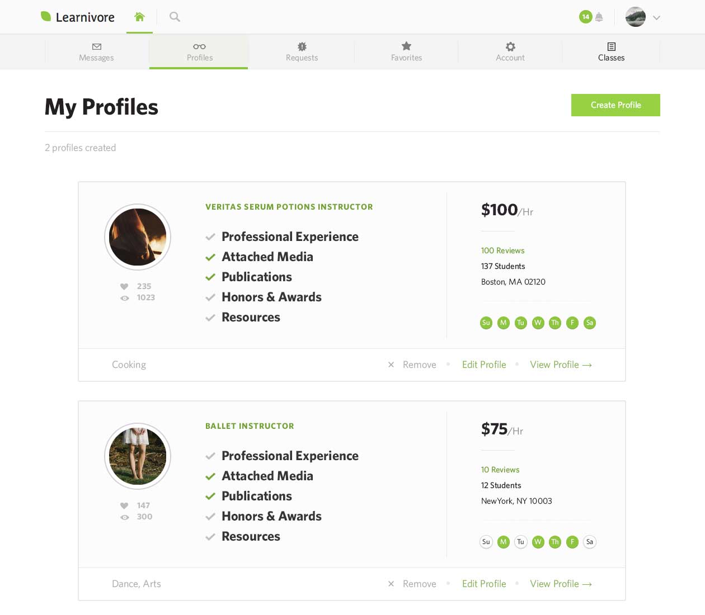Click the Learnivore leaf logo

[46, 17]
